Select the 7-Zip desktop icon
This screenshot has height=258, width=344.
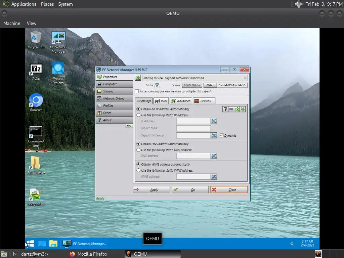coord(36,72)
